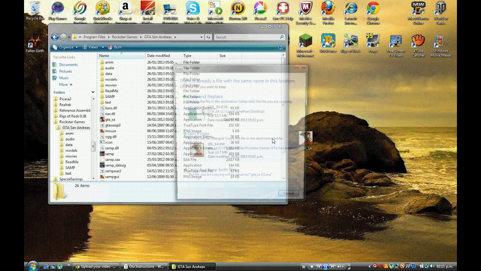The width and height of the screenshot is (481, 271).
Task: Open the Recycle Bin desktop icon
Action: click(35, 11)
